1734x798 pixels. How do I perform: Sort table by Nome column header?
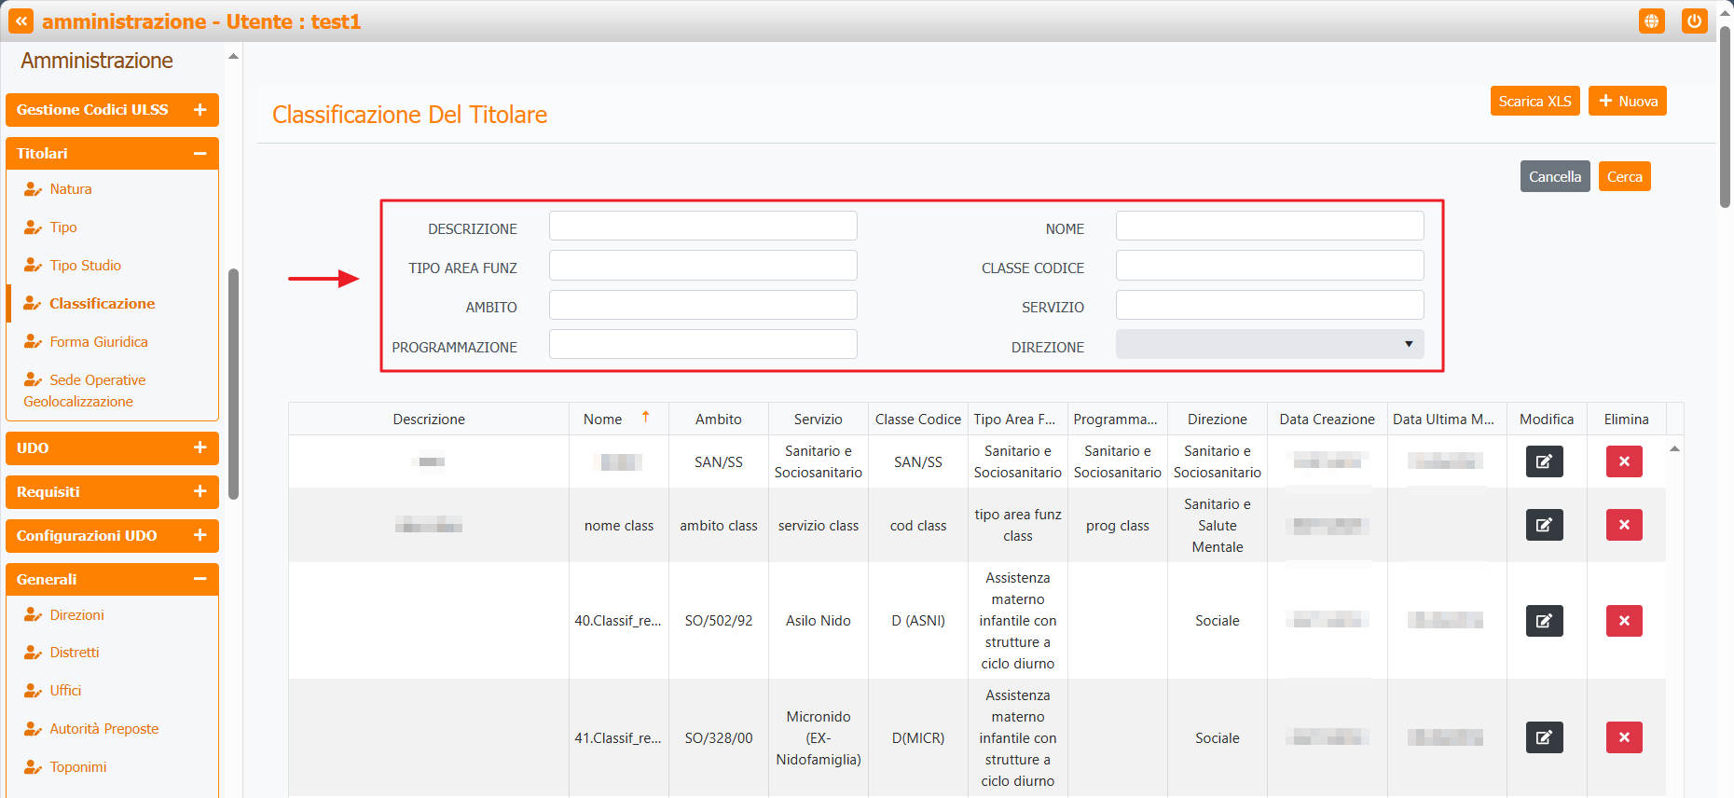604,420
